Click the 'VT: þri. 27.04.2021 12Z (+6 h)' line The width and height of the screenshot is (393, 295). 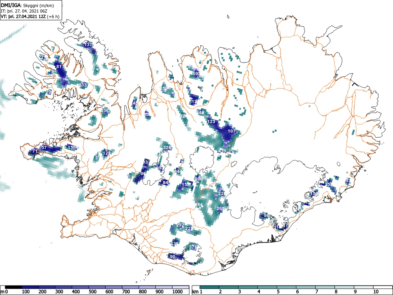click(30, 17)
